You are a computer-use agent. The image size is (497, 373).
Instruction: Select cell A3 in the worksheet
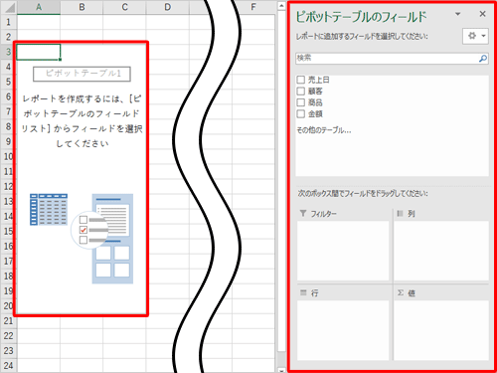tap(39, 52)
